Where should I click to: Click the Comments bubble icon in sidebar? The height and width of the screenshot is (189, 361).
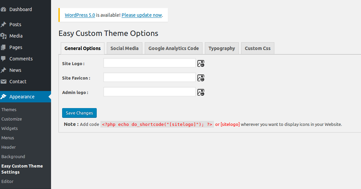pyautogui.click(x=3, y=59)
